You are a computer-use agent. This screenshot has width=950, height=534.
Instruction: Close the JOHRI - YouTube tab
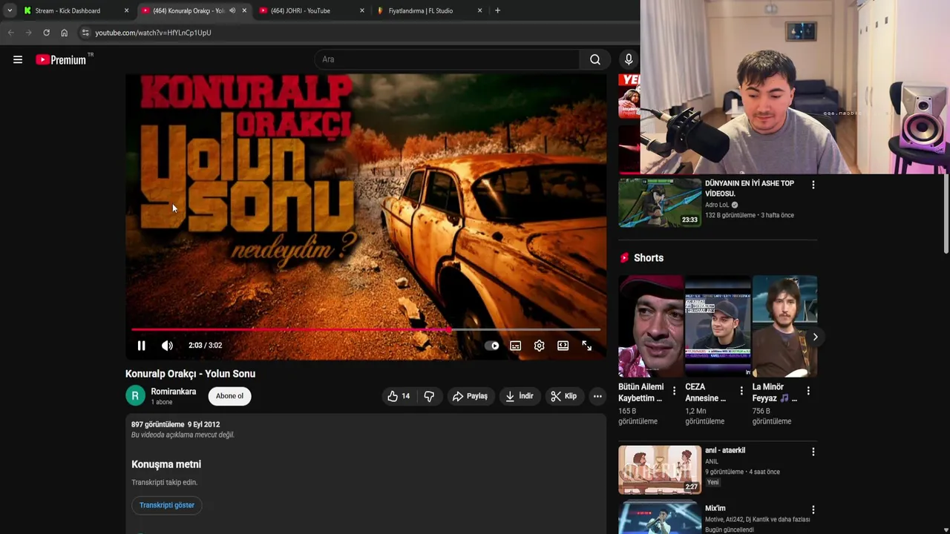pos(362,10)
